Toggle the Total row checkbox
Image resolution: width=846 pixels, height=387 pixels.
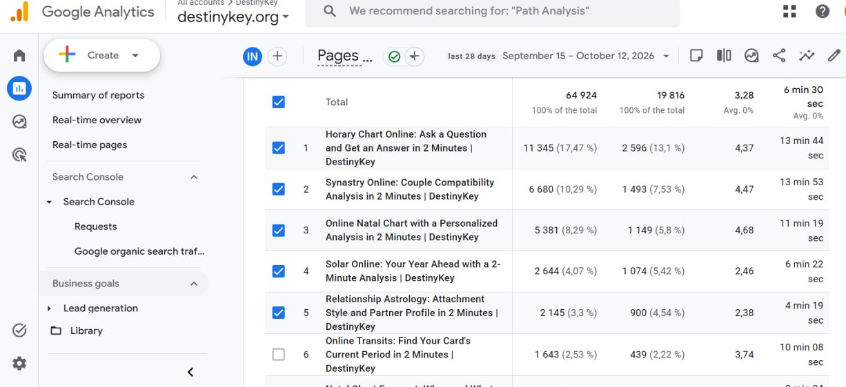click(x=278, y=102)
